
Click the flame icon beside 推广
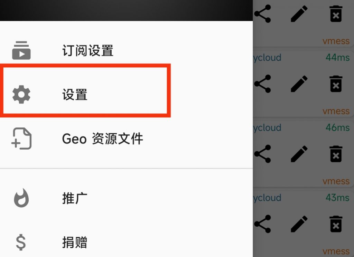tap(21, 198)
